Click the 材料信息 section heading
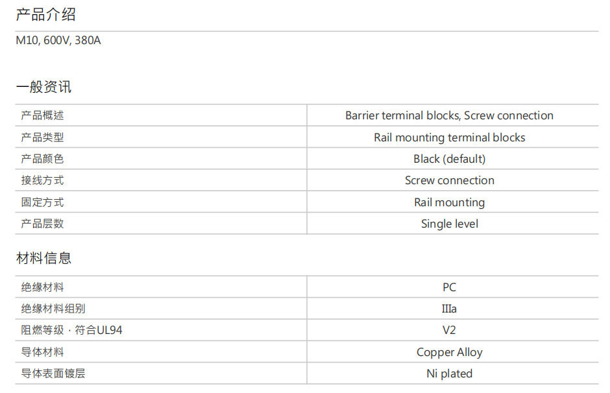 (x=43, y=258)
